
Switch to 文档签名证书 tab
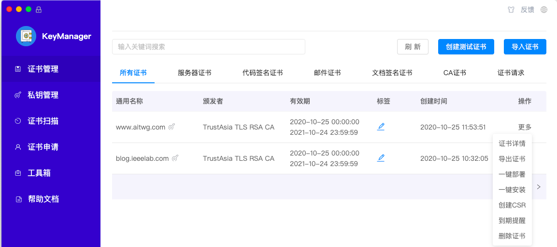392,73
